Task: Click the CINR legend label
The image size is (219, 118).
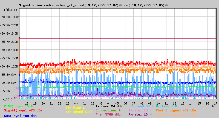Action: click(18, 106)
